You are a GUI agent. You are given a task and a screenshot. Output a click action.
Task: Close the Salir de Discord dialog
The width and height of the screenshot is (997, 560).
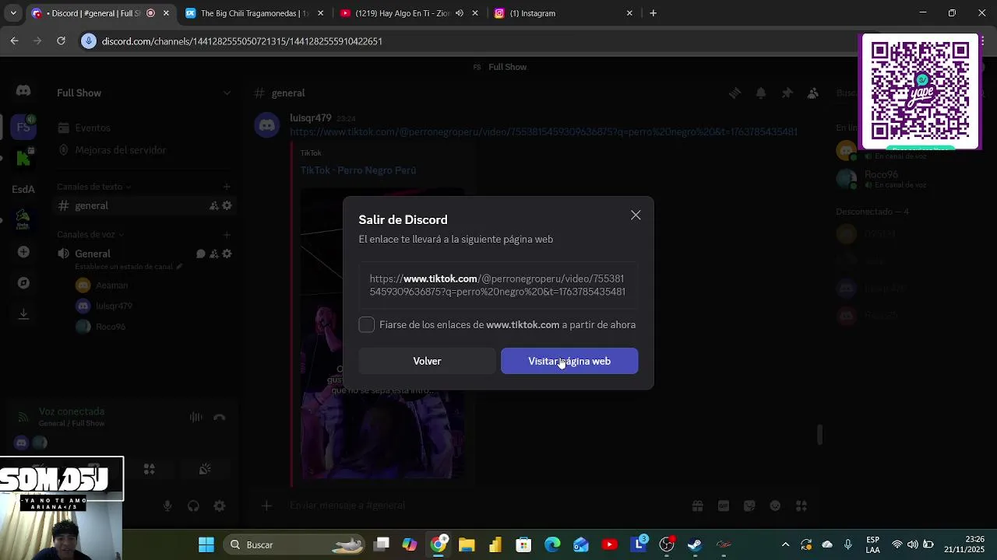(636, 215)
